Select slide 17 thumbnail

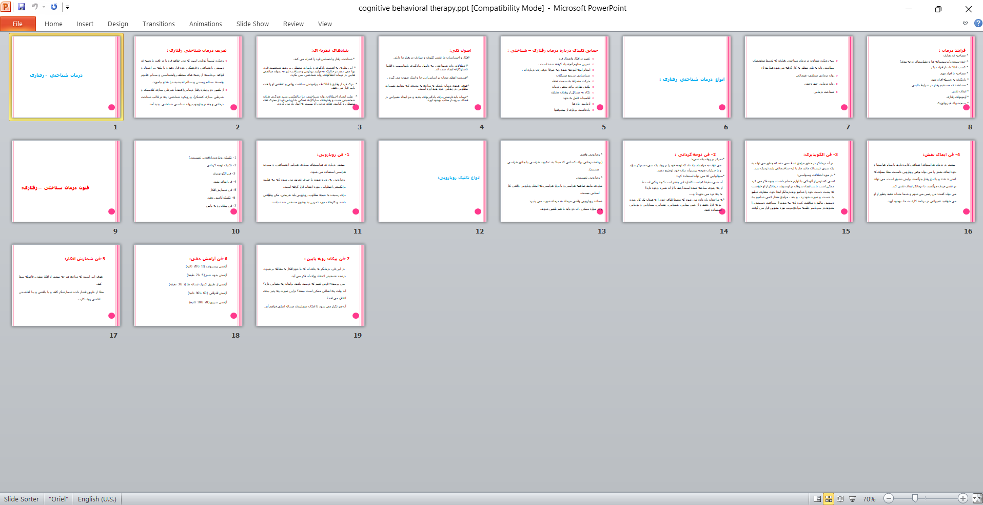point(66,285)
